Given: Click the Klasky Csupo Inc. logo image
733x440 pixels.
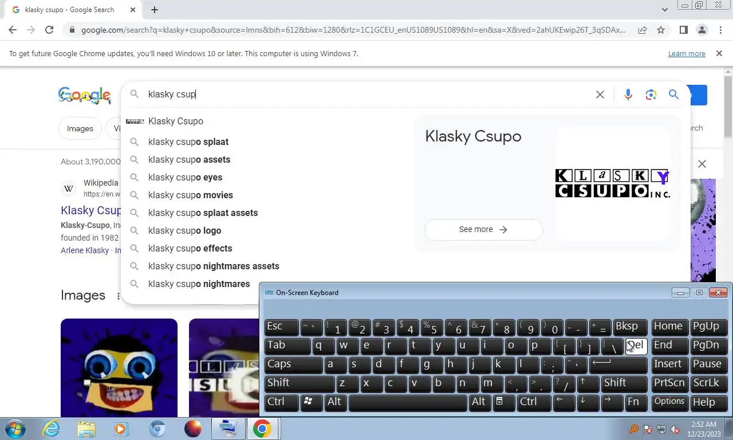Looking at the screenshot, I should tap(613, 183).
